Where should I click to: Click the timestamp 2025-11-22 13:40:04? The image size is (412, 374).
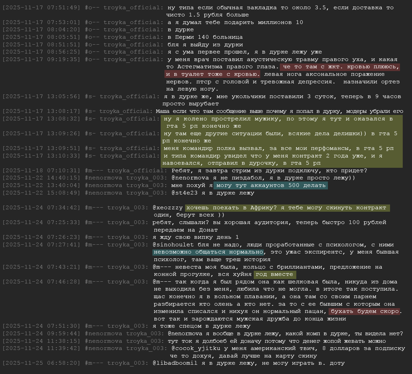coord(42,186)
